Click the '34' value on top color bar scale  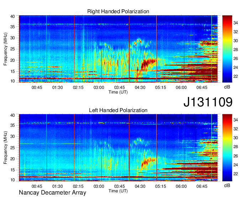236,23
